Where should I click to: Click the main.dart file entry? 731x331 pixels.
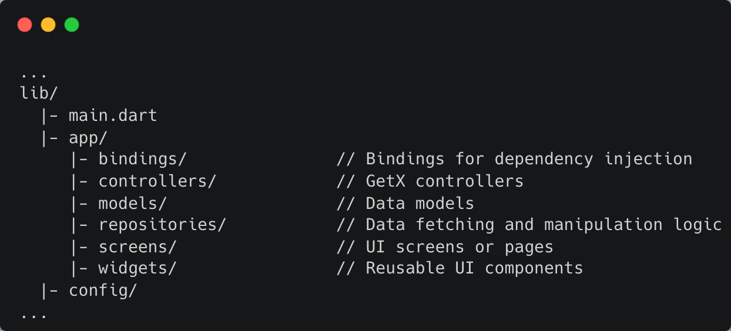tap(113, 116)
